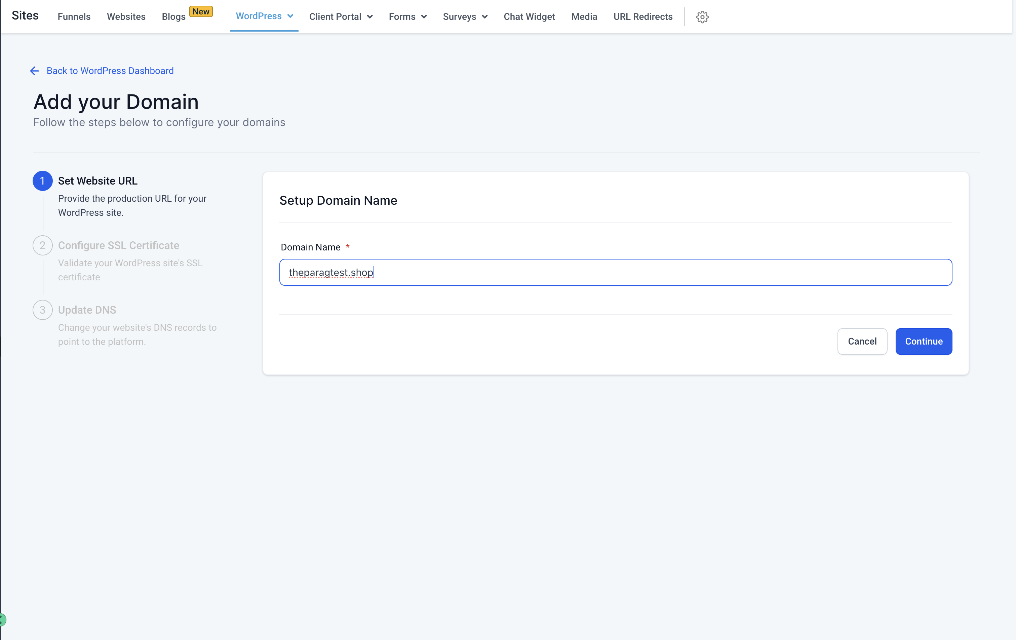Switch to the Funnels tab

(74, 17)
